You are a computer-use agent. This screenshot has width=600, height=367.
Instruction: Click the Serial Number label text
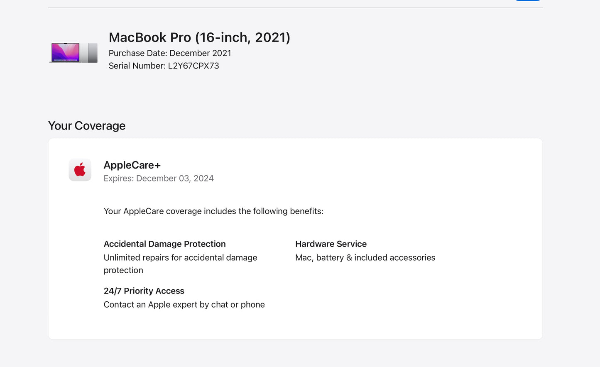137,66
